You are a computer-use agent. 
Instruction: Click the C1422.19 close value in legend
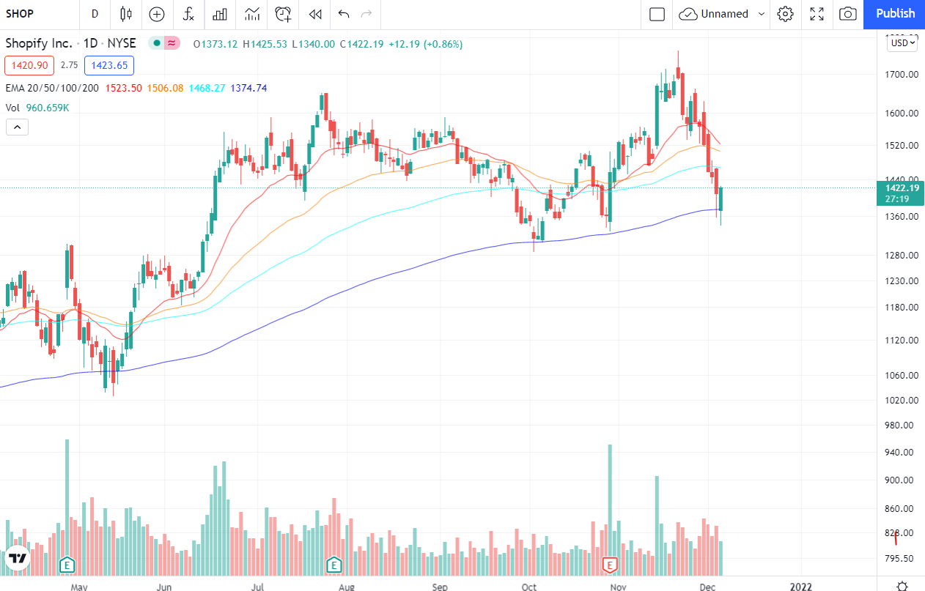coord(362,44)
